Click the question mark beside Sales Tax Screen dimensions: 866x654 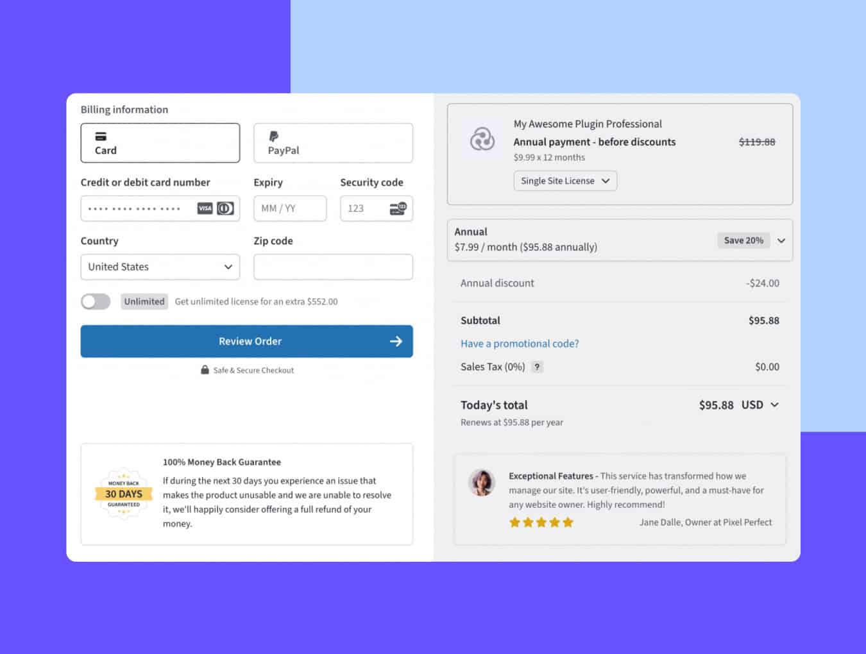point(537,366)
